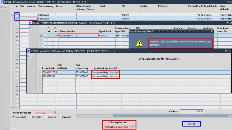Viewport: 232px width, 130px height.
Task: Click scroll up arrow in deník list
Action: coord(41,35)
